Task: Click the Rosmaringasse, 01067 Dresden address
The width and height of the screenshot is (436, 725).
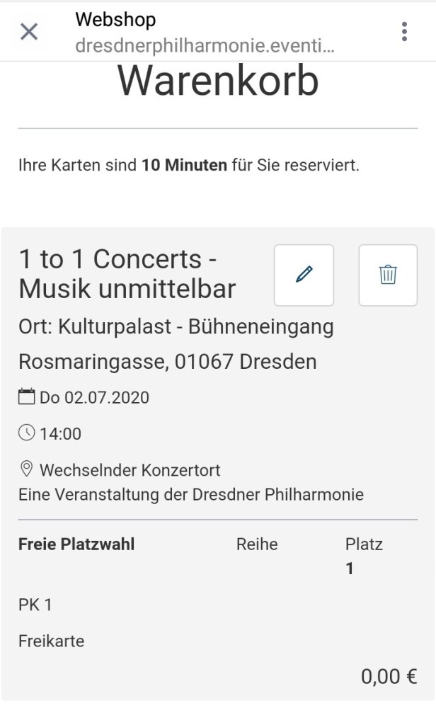Action: 167,362
